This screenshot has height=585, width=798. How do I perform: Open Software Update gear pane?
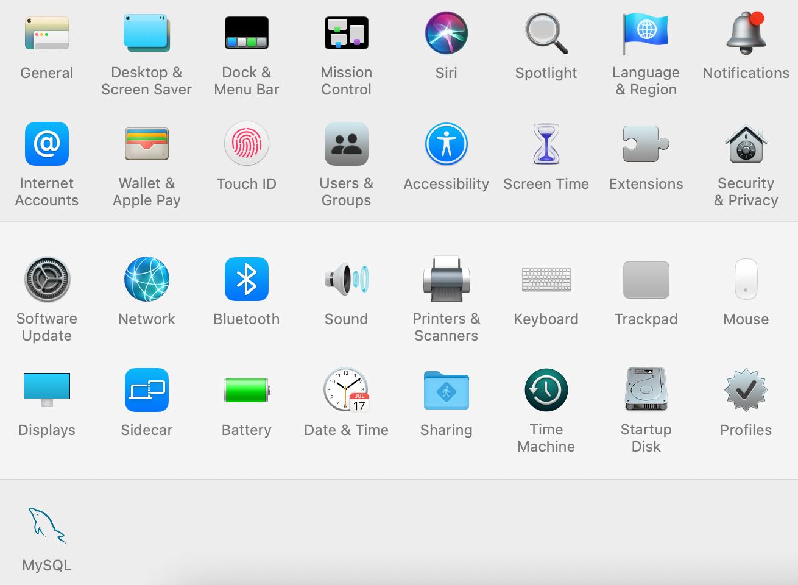[47, 280]
